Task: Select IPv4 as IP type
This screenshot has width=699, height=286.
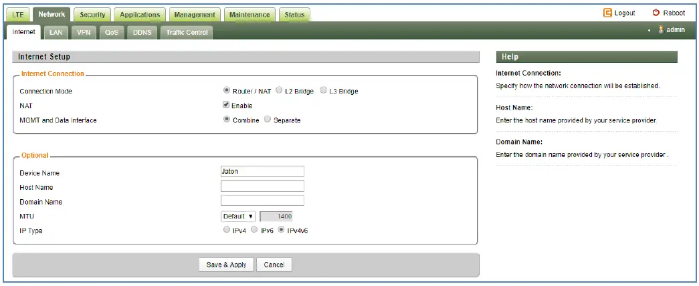Action: [x=227, y=230]
